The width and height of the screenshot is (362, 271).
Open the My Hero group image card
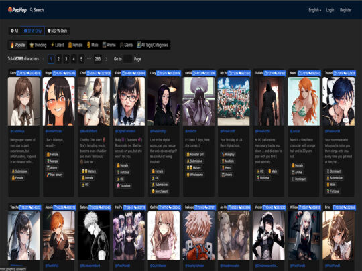click(x=234, y=102)
